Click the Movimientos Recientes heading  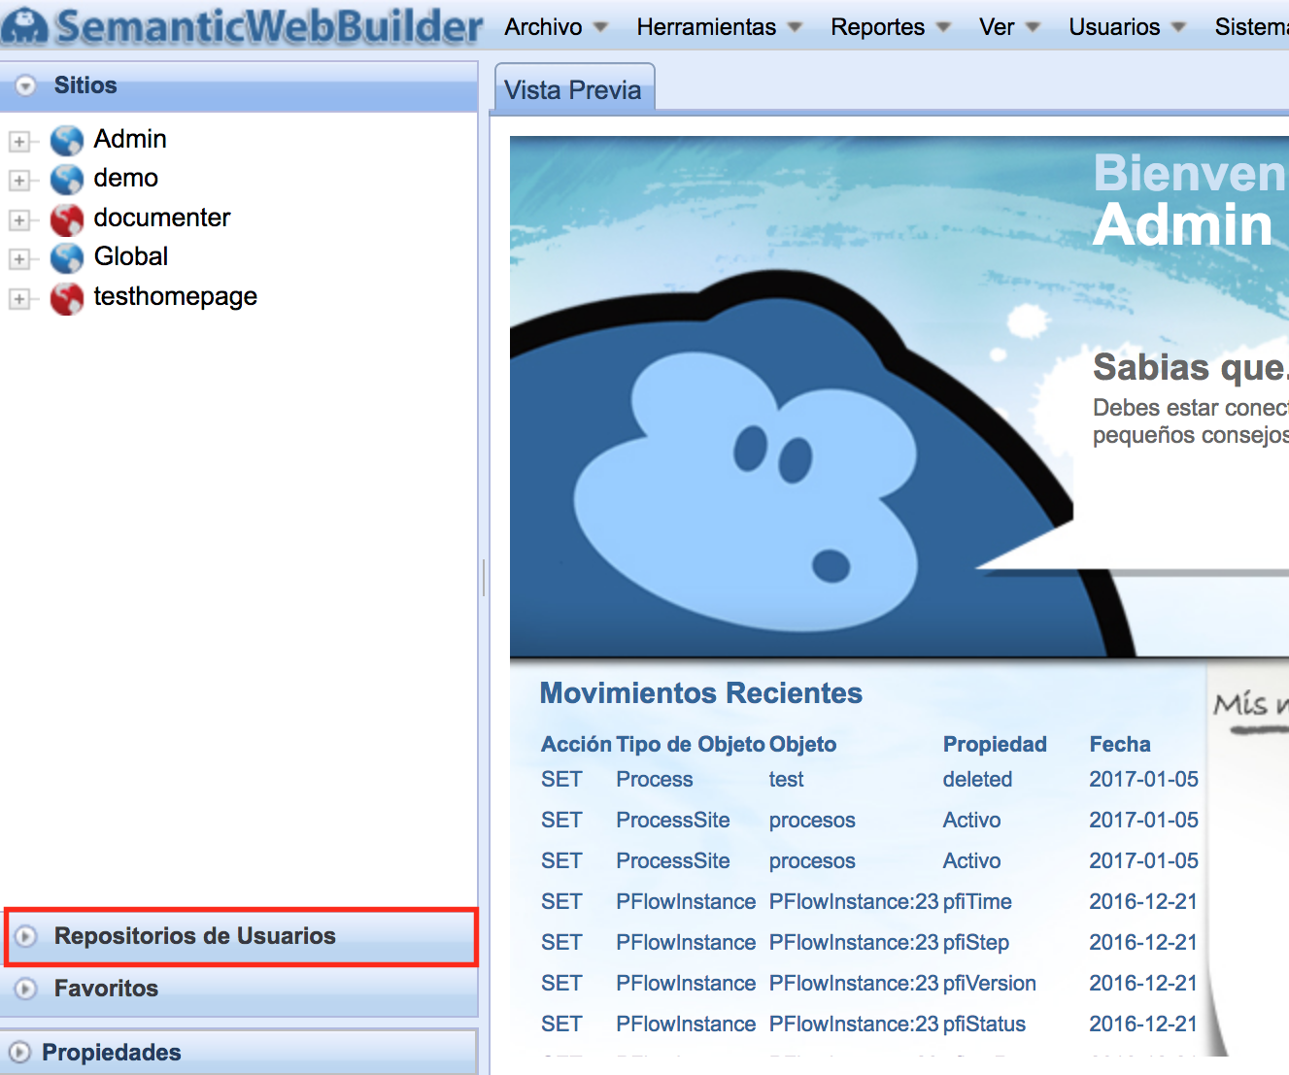(x=701, y=693)
